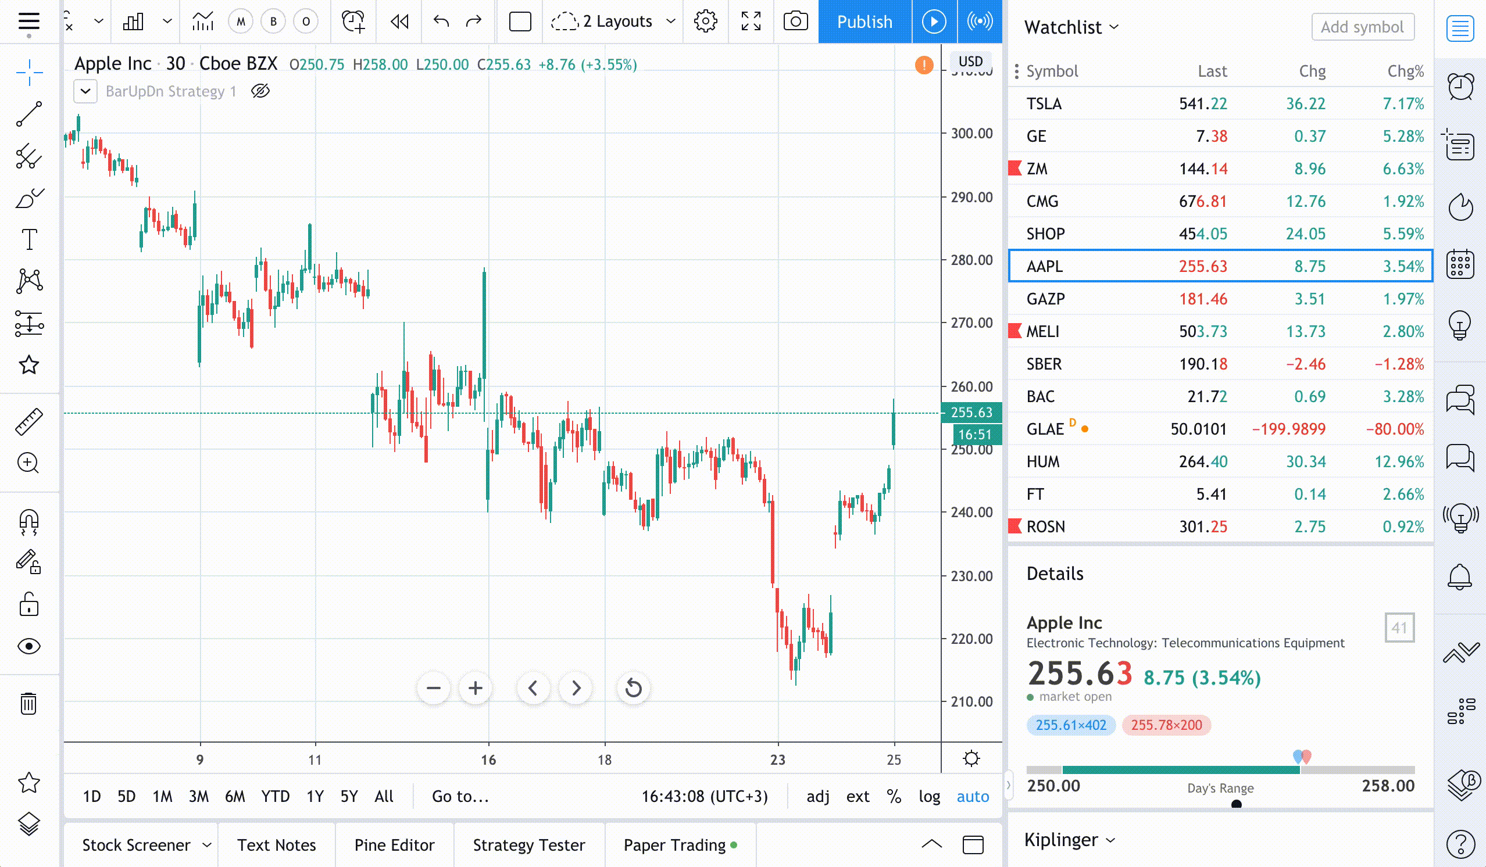1486x867 pixels.
Task: Zoom out chart with minus button
Action: click(434, 688)
